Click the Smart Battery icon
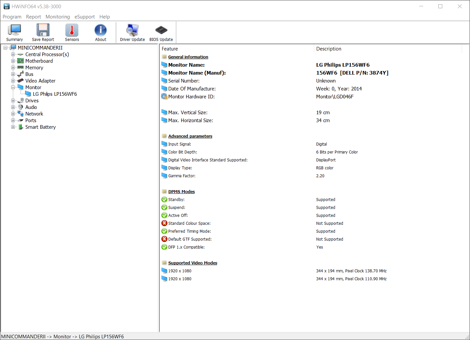This screenshot has width=470, height=340. [x=20, y=127]
